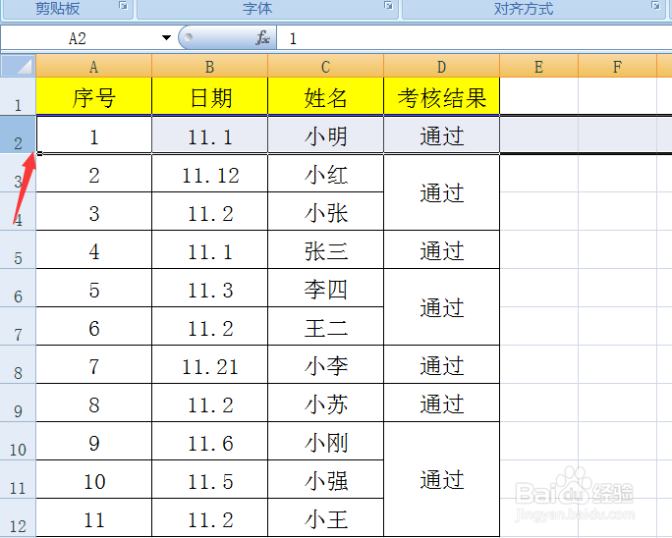Click the cell containing 李四
Viewport: 672px width, 538px height.
click(x=326, y=288)
